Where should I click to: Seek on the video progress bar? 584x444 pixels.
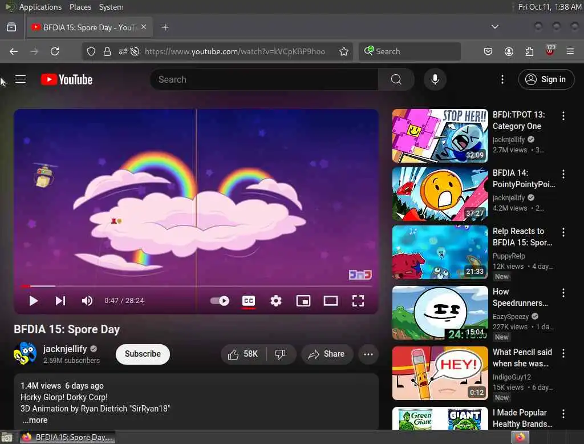pyautogui.click(x=196, y=286)
